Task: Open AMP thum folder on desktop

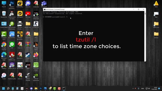Action: [156, 25]
